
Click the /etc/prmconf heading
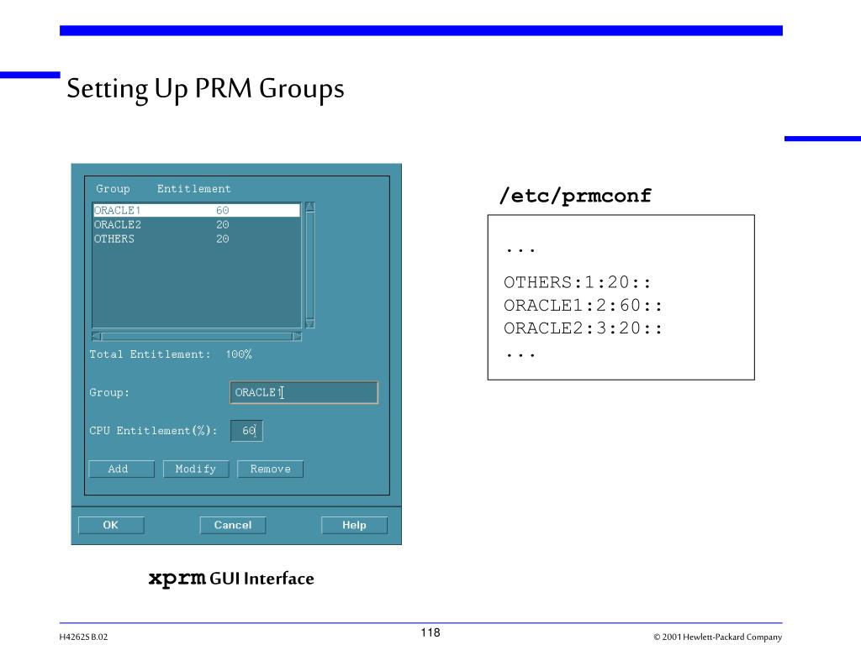(575, 195)
